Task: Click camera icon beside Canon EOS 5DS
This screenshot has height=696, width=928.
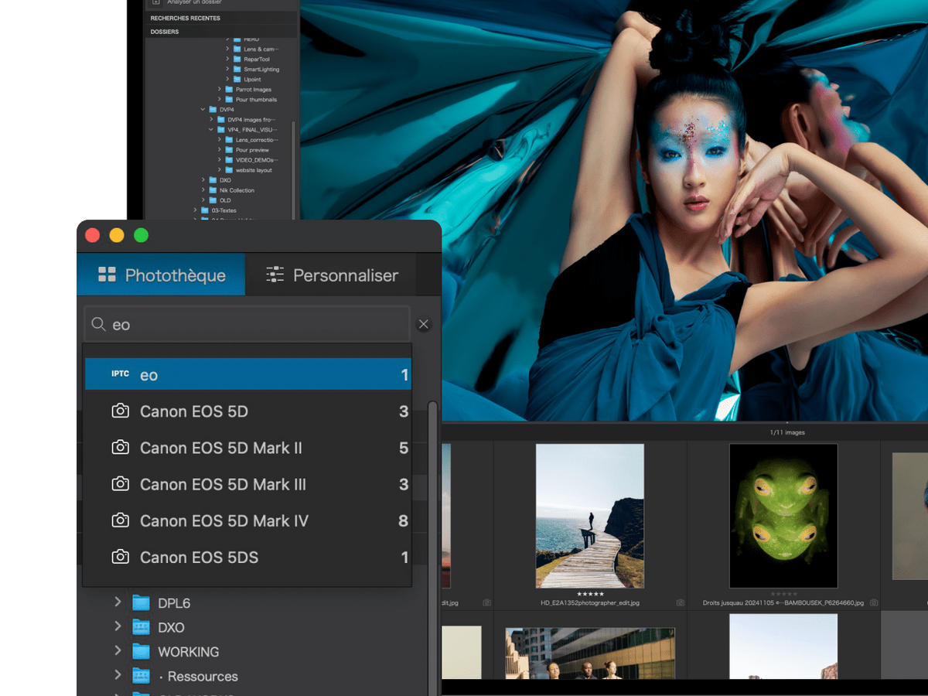Action: (x=120, y=557)
